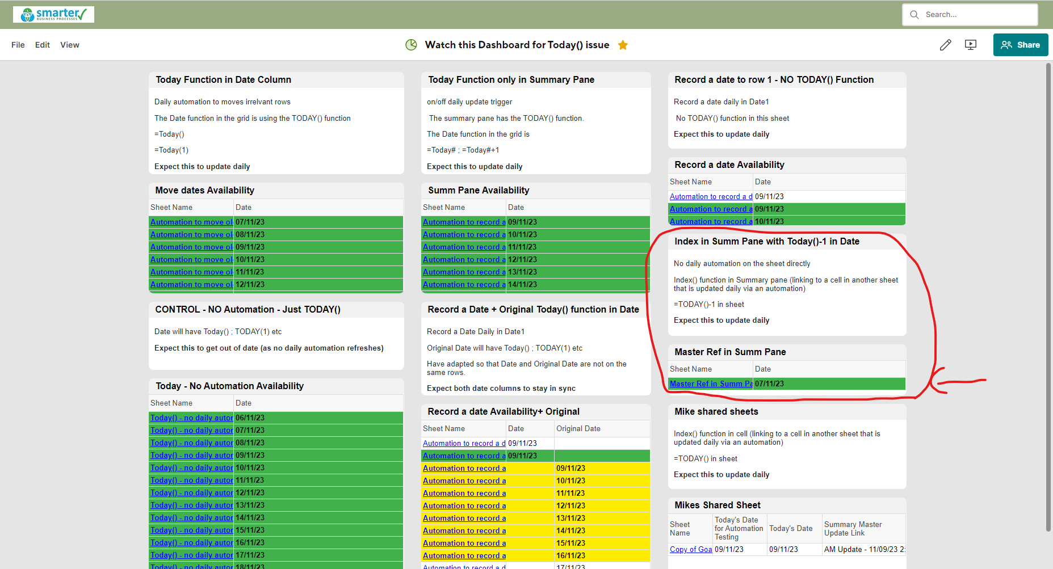Click Today Function only in Summary Pane title
This screenshot has height=569, width=1053.
click(511, 80)
